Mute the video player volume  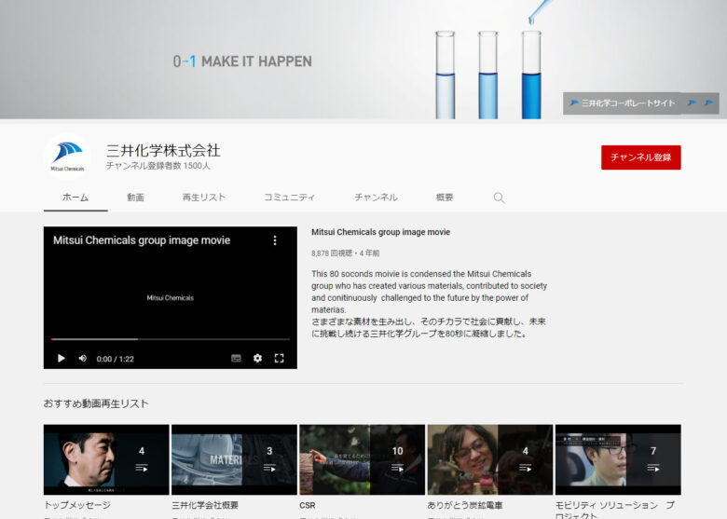[83, 358]
